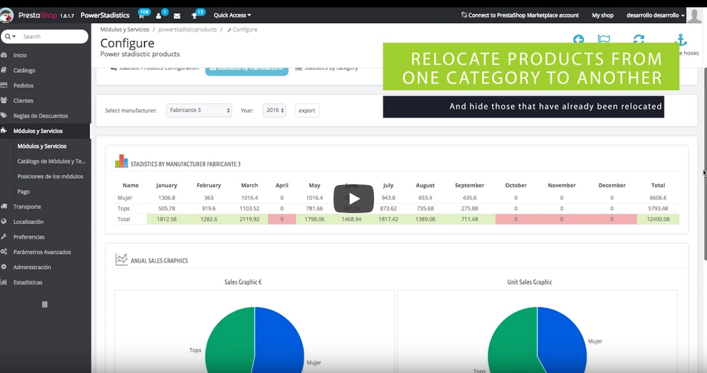
Task: Click the bar chart icon beside Stadistics by Manufacturer
Action: point(121,162)
